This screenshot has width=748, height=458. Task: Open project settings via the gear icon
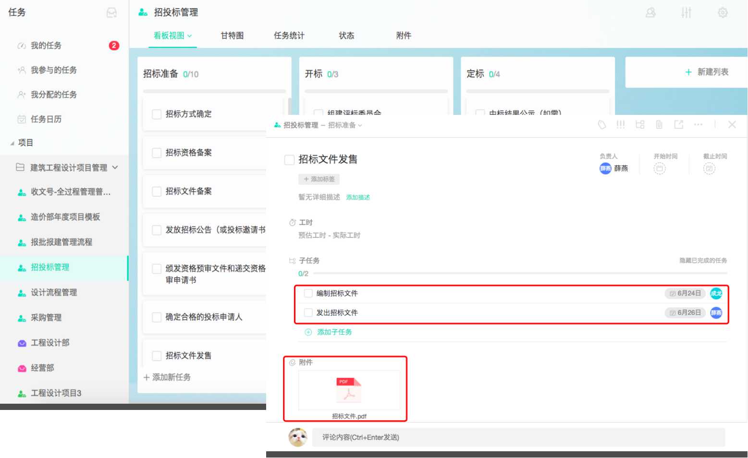tap(722, 12)
